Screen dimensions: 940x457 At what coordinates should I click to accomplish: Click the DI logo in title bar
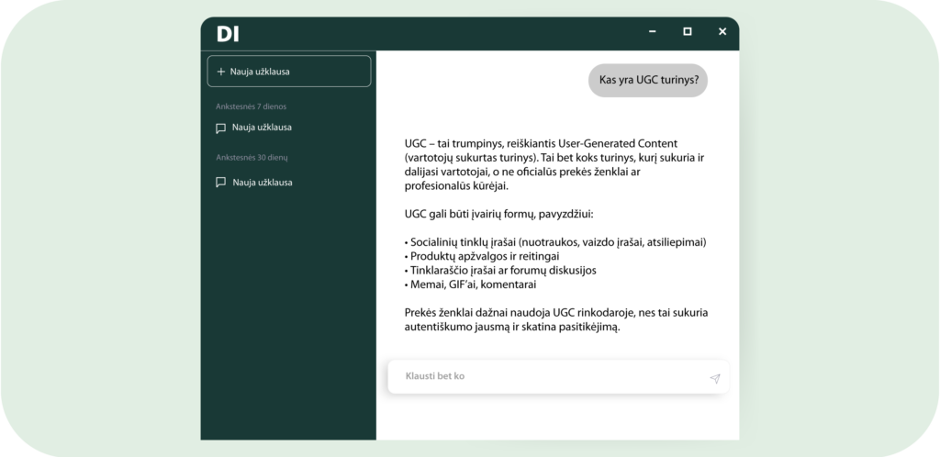click(x=228, y=34)
